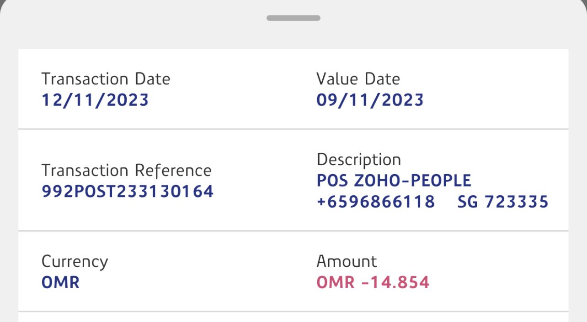587x322 pixels.
Task: Select the 12/11/2023 transaction date value
Action: 95,100
